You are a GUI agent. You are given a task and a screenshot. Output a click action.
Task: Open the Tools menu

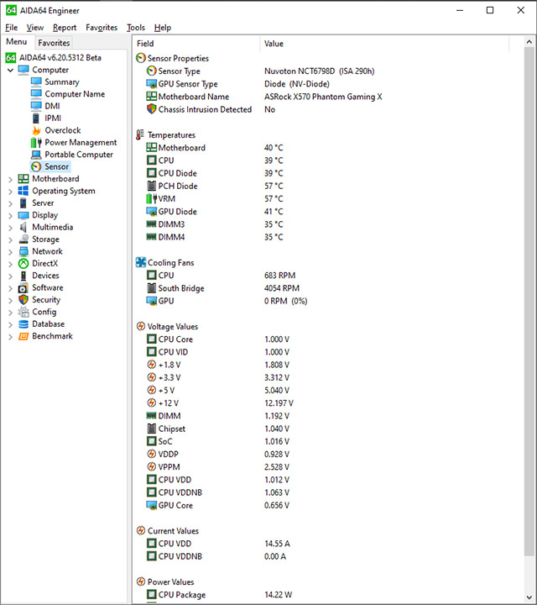tap(136, 28)
